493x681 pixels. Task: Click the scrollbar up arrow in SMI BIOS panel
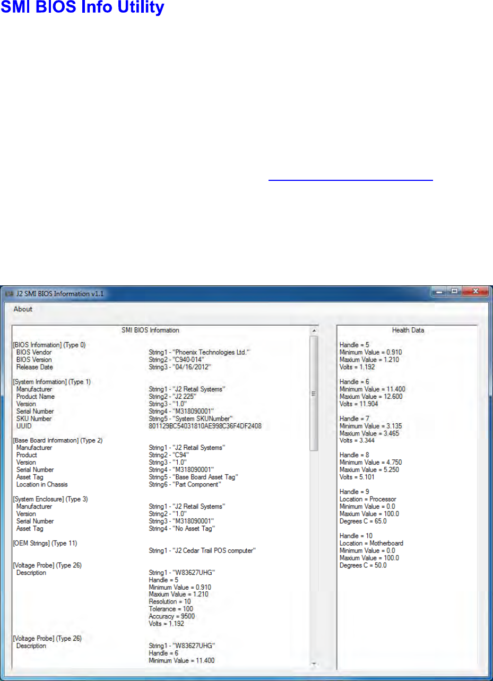314,331
